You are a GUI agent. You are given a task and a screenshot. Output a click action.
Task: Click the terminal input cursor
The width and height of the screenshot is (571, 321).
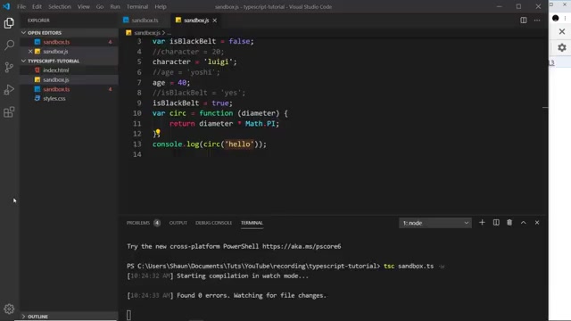click(x=128, y=315)
